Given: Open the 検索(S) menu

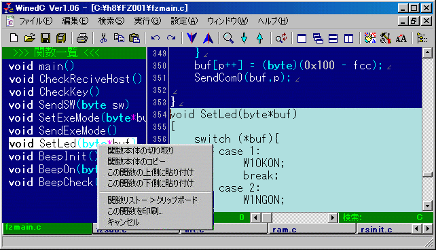Looking at the screenshot, I should tap(111, 21).
